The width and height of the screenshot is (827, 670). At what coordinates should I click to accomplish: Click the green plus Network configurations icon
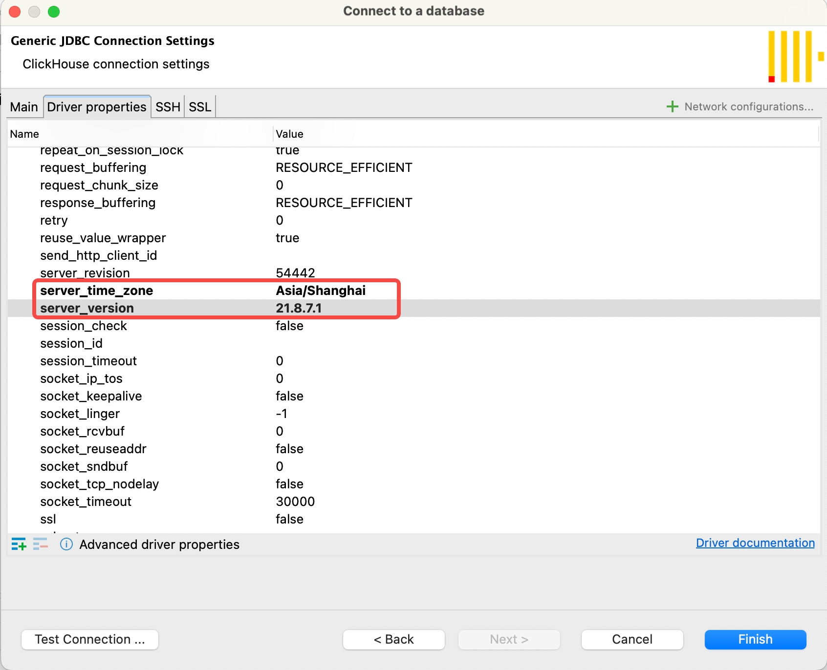[x=673, y=106]
